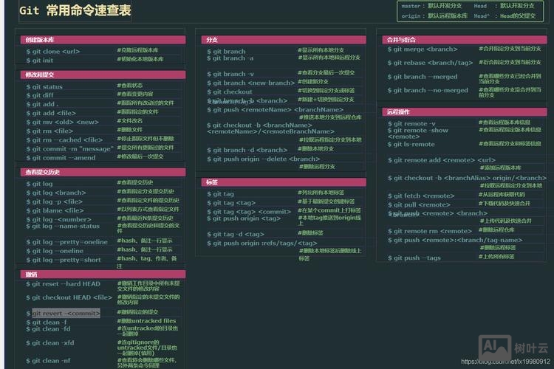The width and height of the screenshot is (554, 369).
Task: Select the 标签 section header
Action: coord(284,182)
